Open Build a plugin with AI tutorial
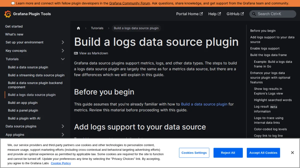Screen dimensions: 300x168 click(x=24, y=118)
